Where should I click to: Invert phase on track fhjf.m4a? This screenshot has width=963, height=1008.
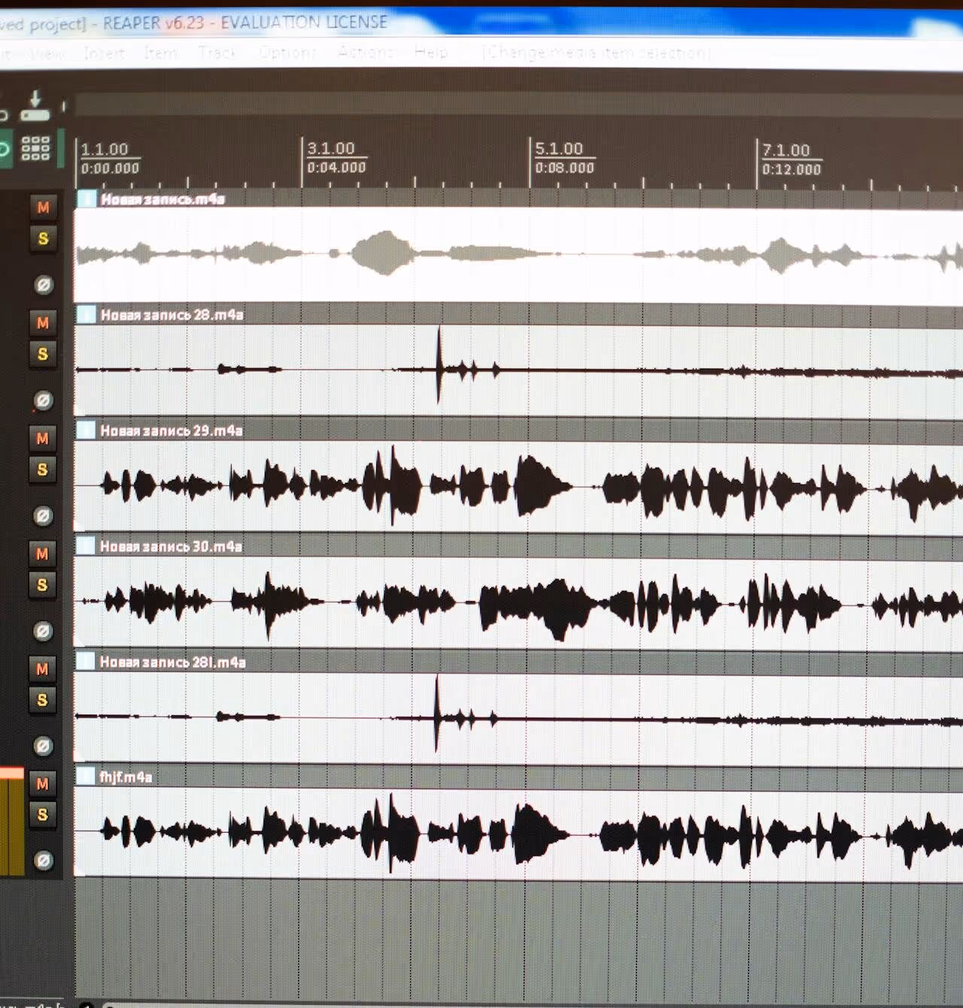point(44,861)
